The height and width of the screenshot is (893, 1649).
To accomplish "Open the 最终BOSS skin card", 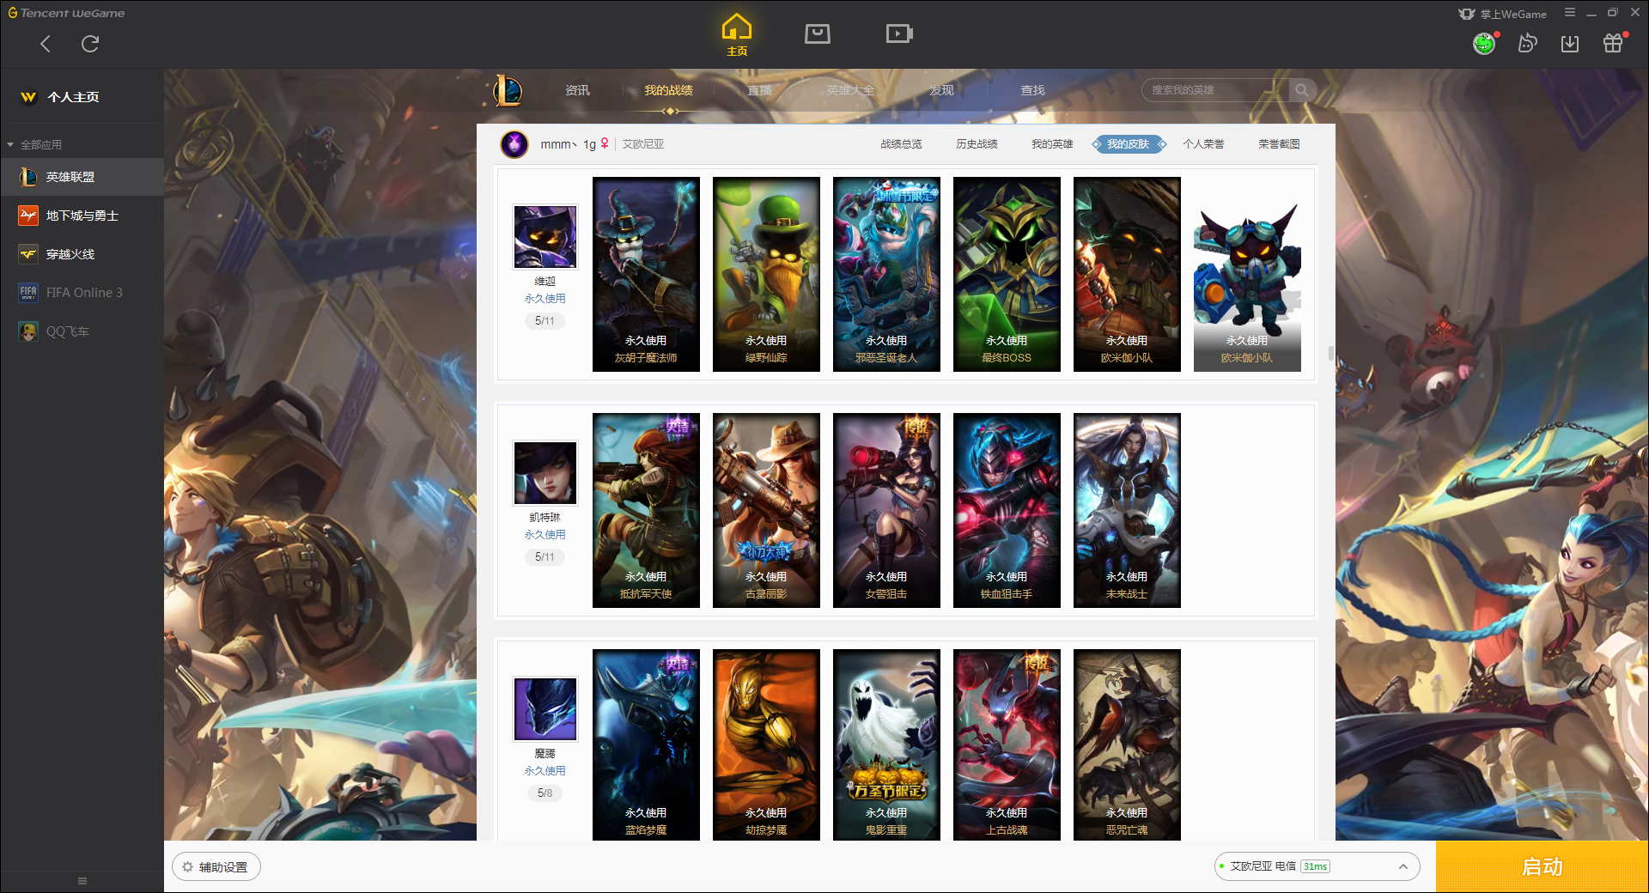I will (x=1007, y=275).
